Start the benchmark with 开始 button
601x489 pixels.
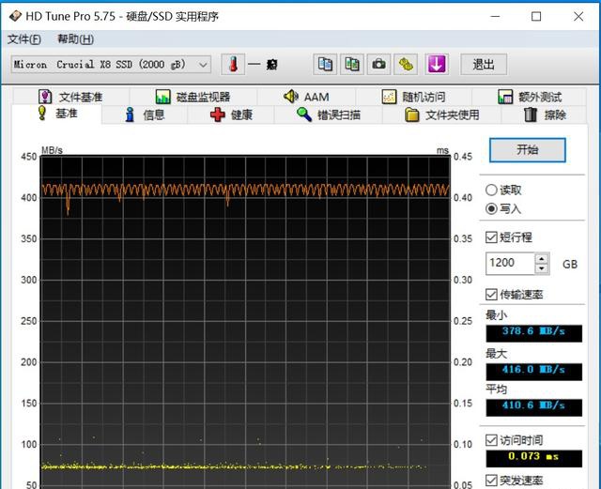click(528, 150)
